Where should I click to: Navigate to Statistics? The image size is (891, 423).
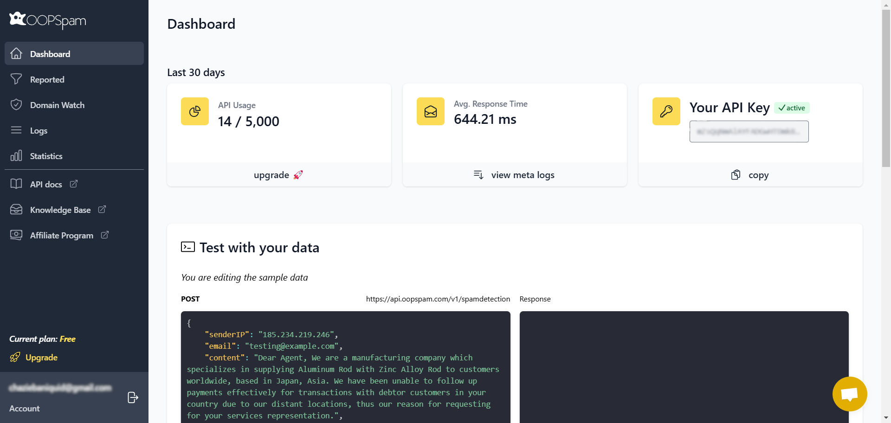tap(74, 156)
